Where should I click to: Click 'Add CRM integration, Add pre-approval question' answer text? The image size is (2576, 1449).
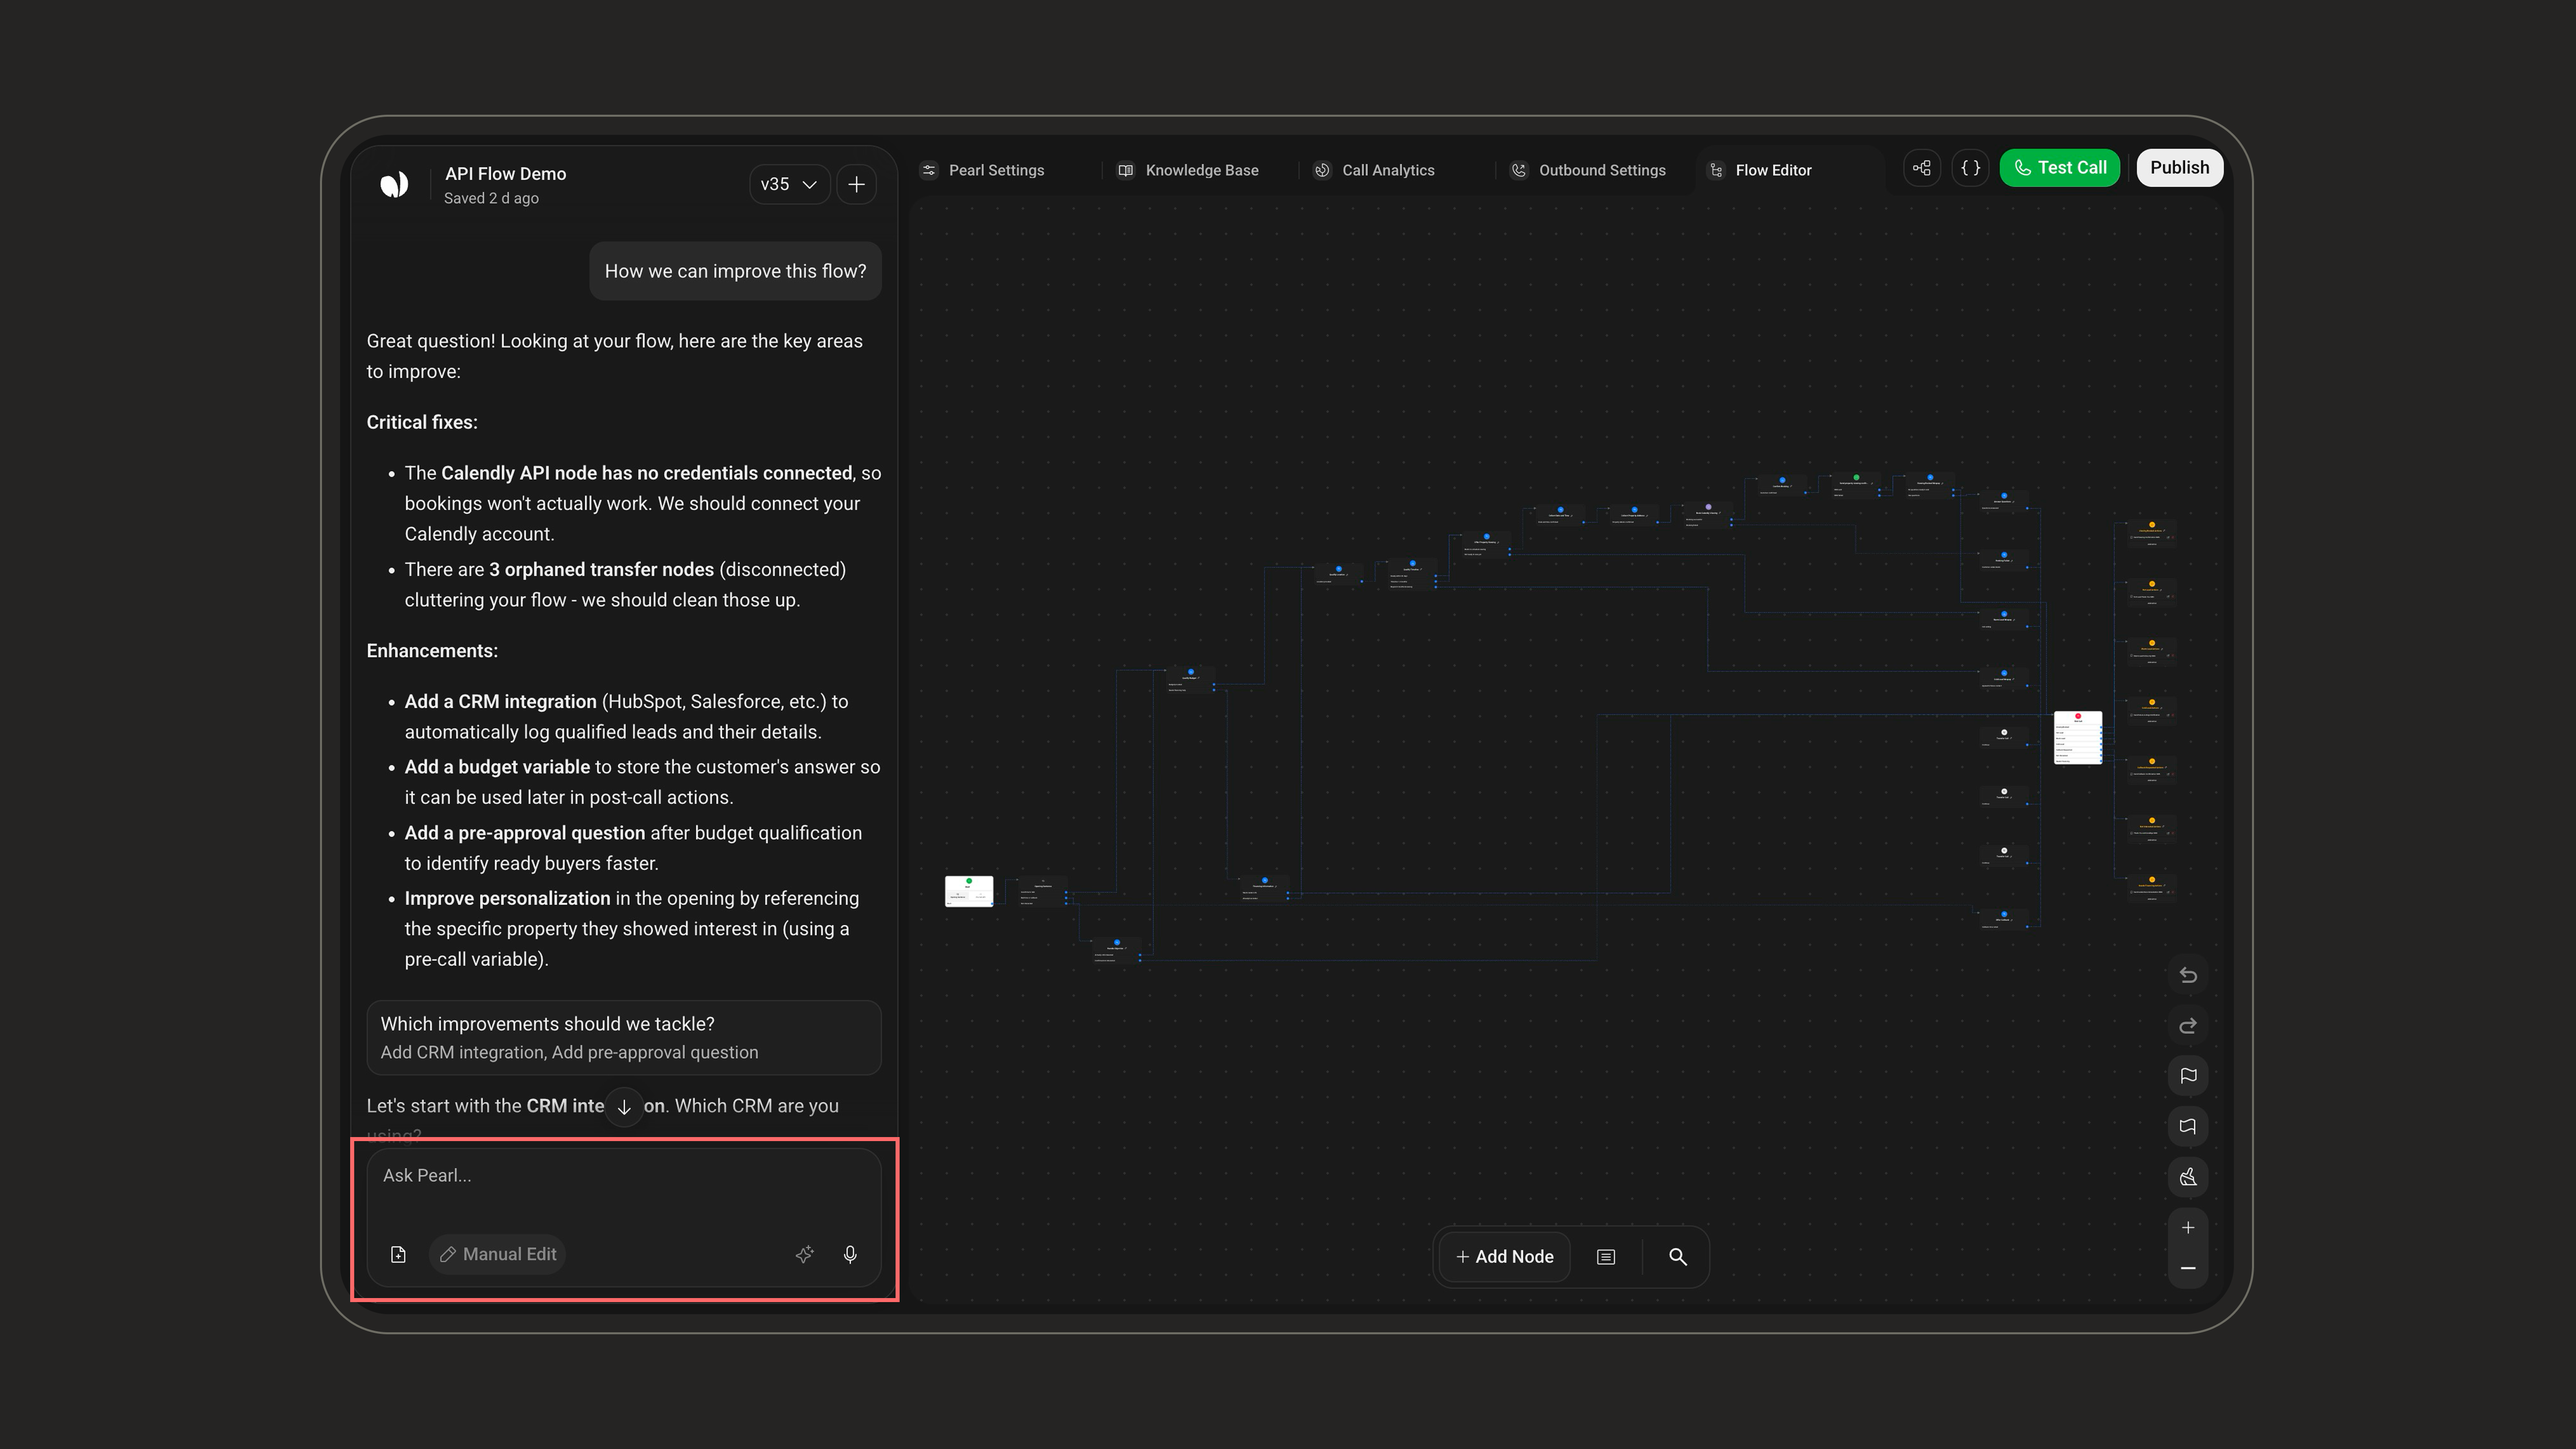click(569, 1052)
